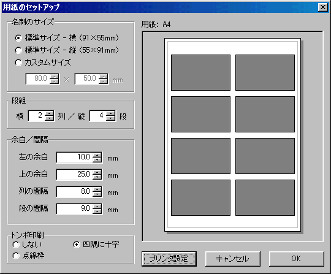Confirm with the OK button
331x274 pixels.
297,259
